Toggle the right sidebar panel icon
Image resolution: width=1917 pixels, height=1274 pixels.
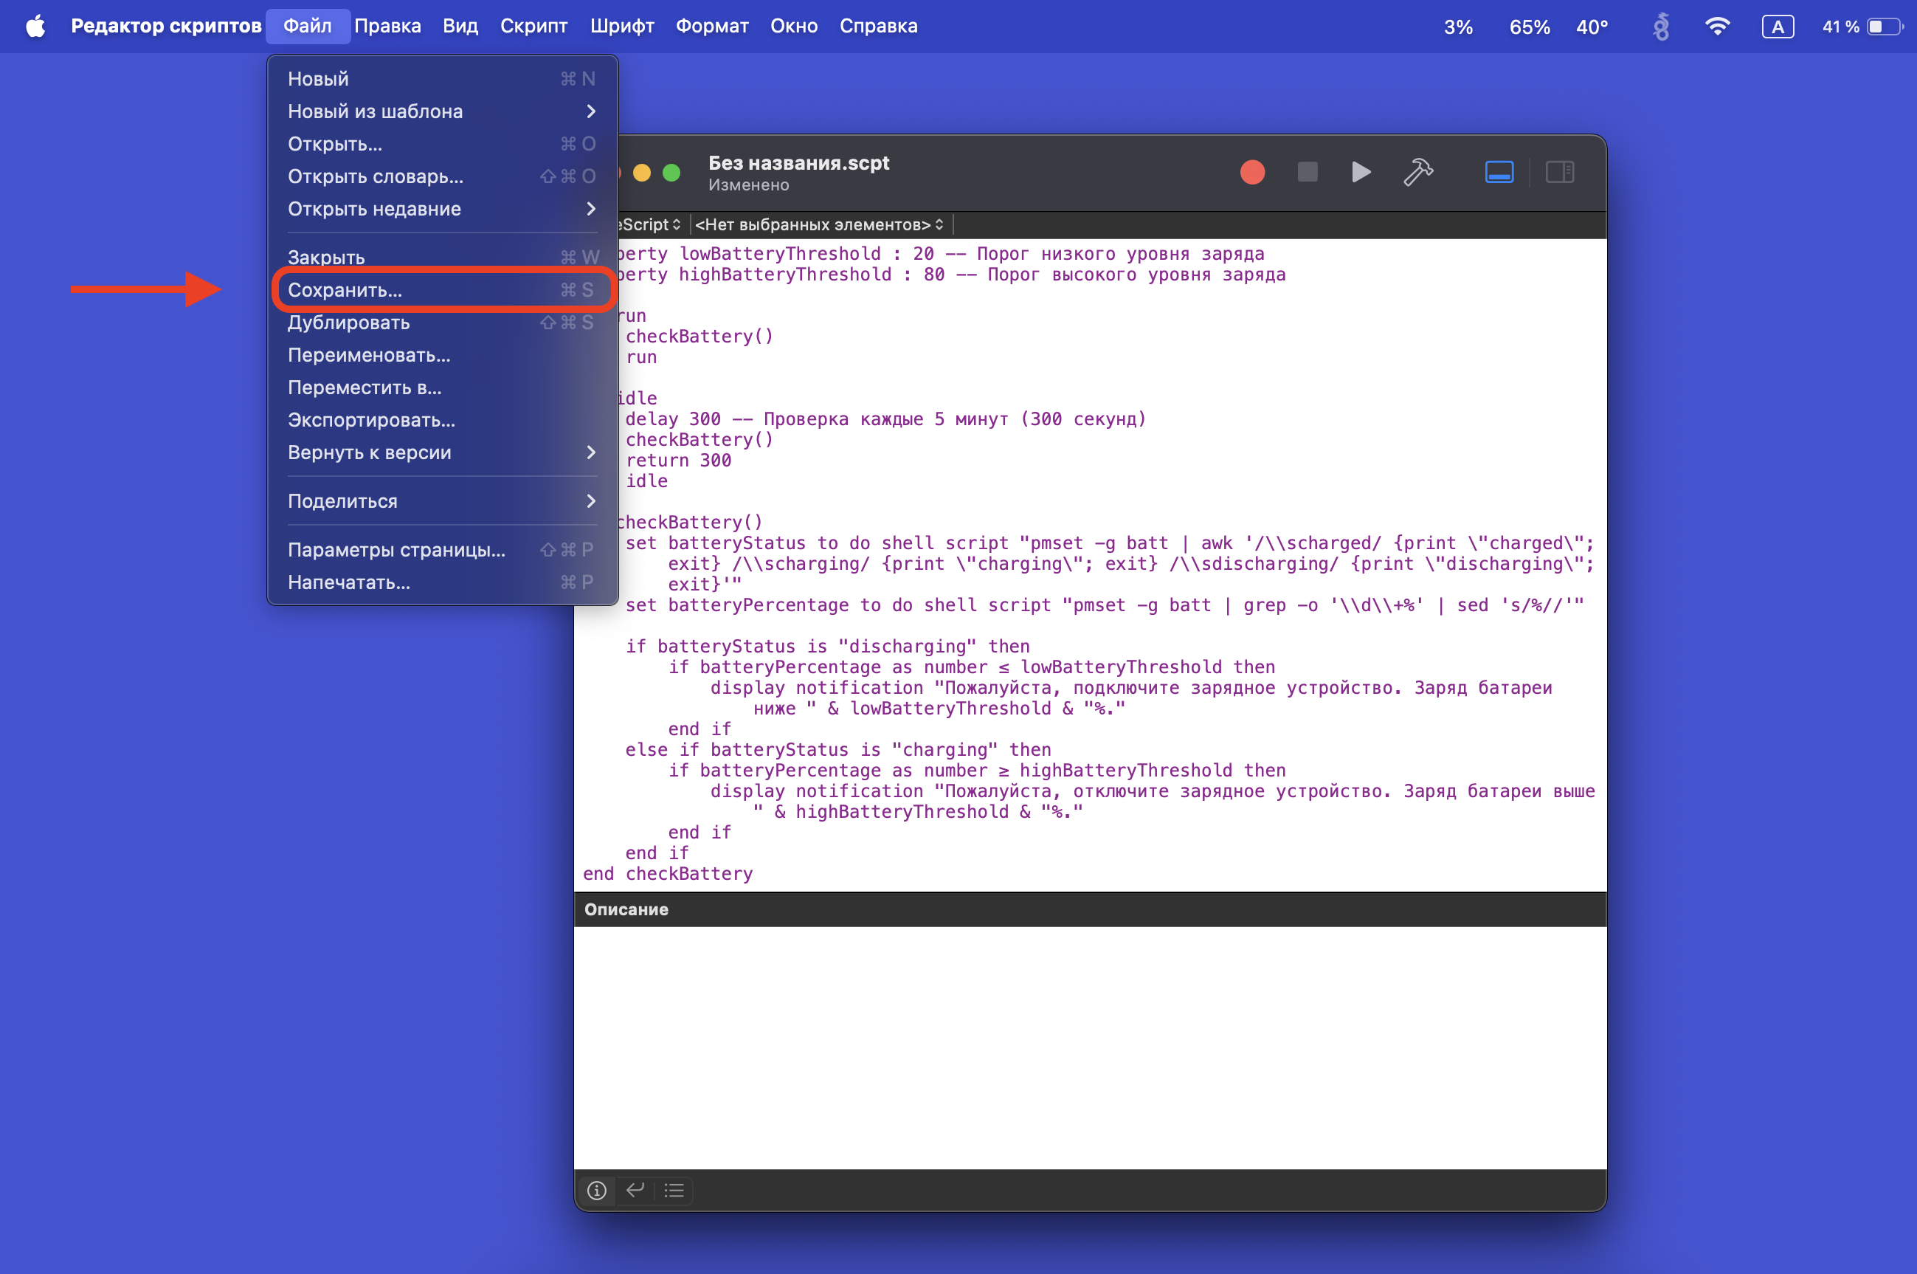1559,172
